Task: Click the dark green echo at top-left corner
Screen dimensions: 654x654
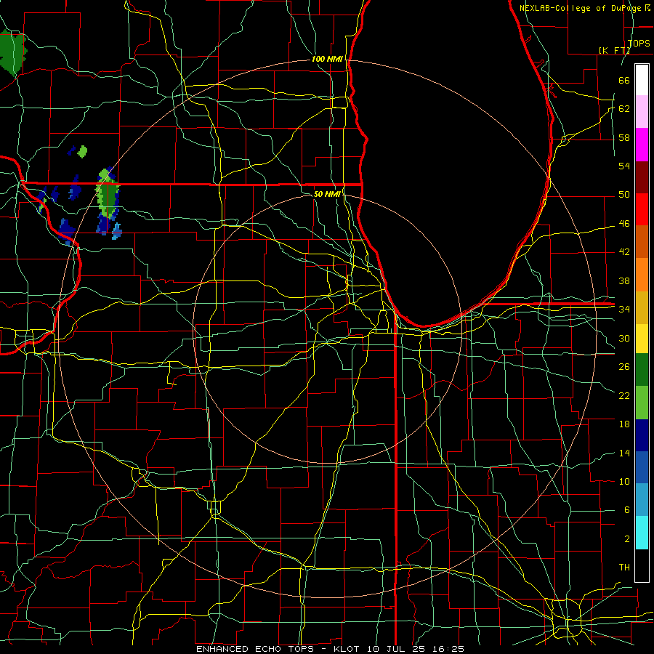Action: [x=12, y=52]
